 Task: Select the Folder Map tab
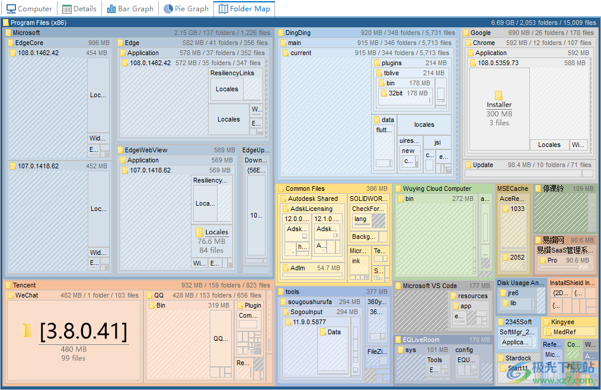tap(244, 8)
